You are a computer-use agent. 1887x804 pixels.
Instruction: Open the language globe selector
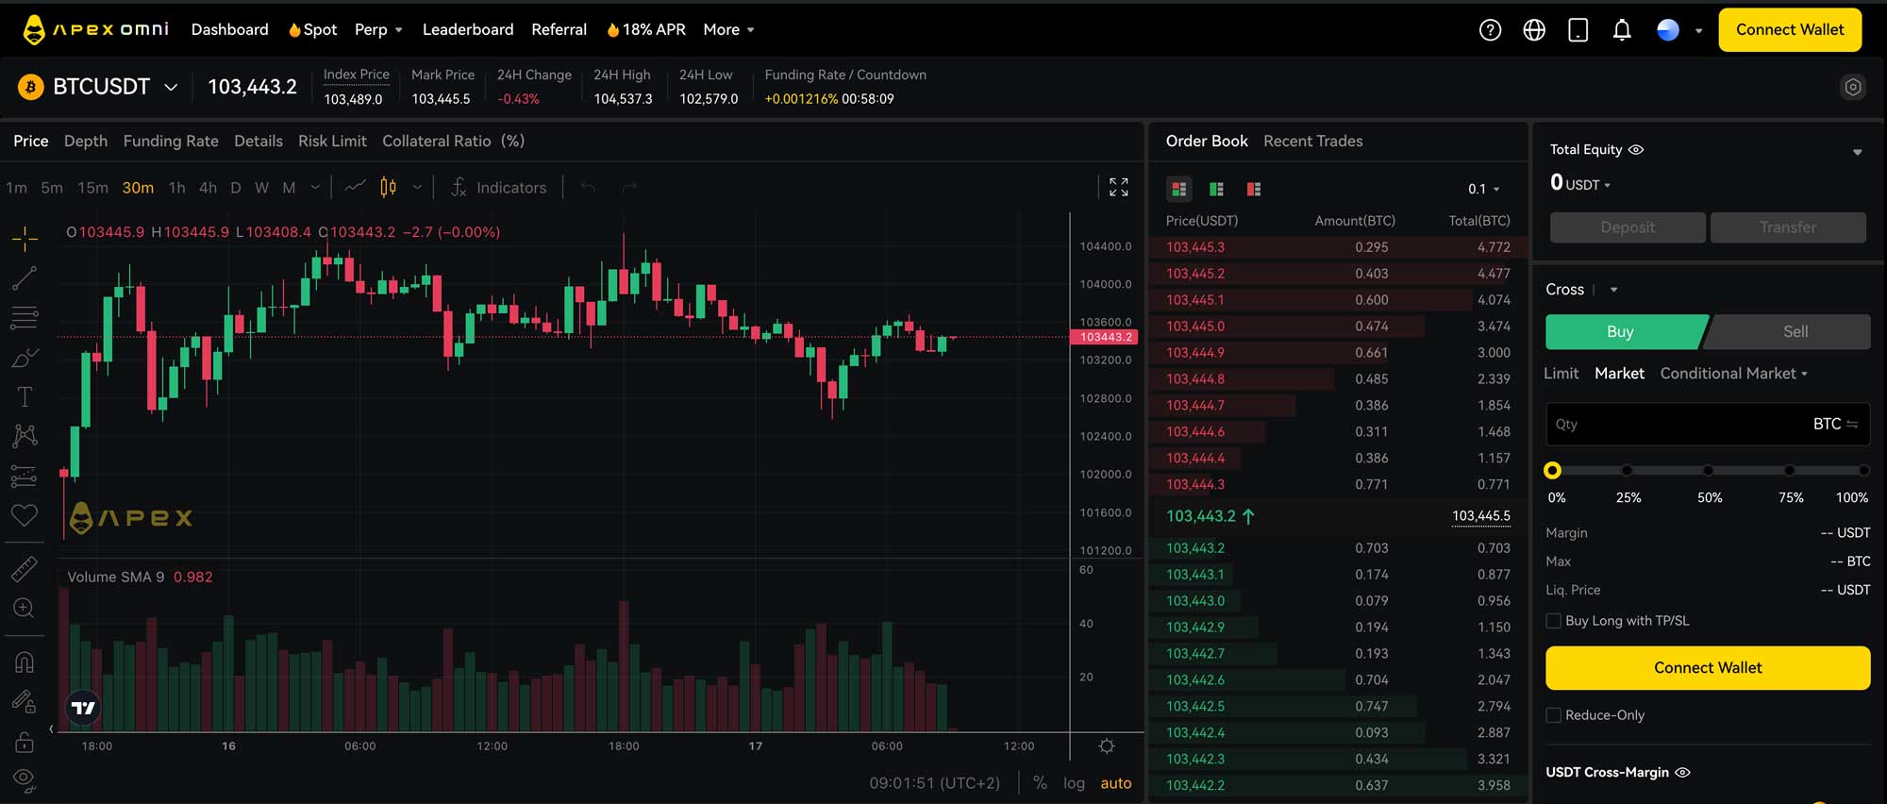click(x=1533, y=30)
